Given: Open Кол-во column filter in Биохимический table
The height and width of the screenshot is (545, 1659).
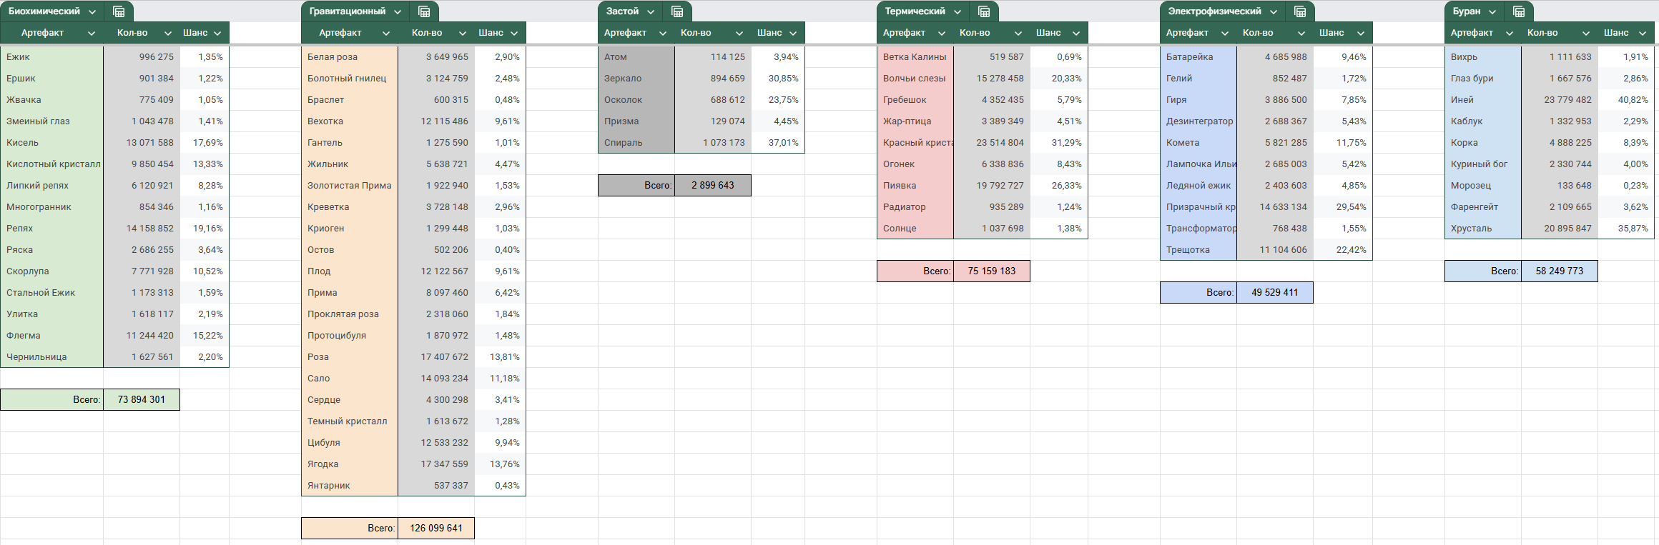Looking at the screenshot, I should (x=168, y=33).
